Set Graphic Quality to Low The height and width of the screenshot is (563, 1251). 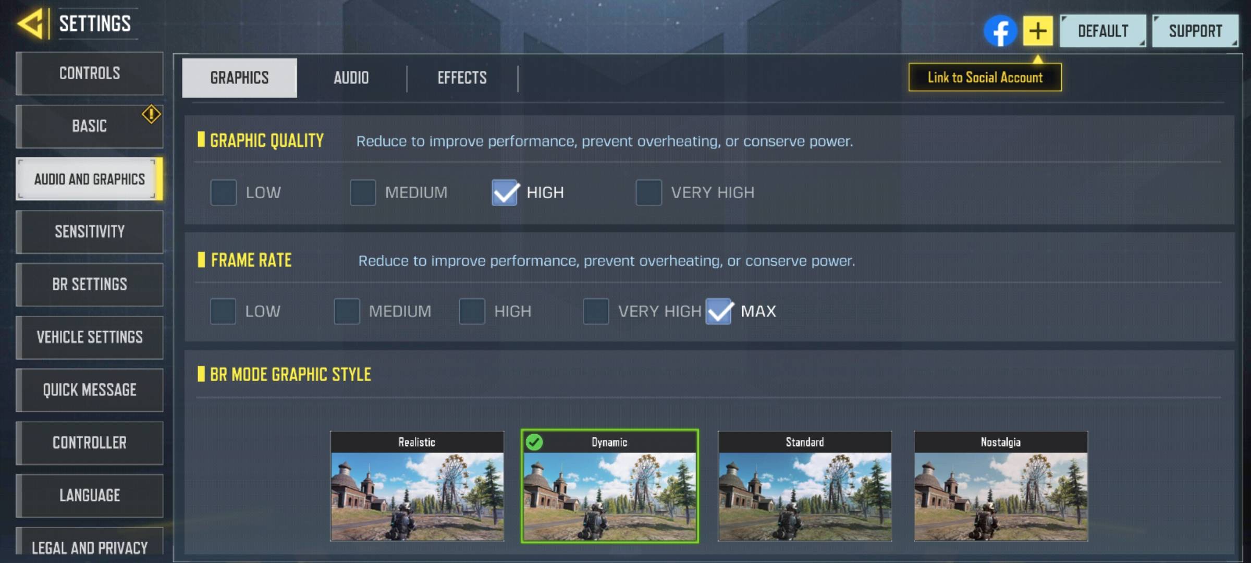pyautogui.click(x=224, y=192)
